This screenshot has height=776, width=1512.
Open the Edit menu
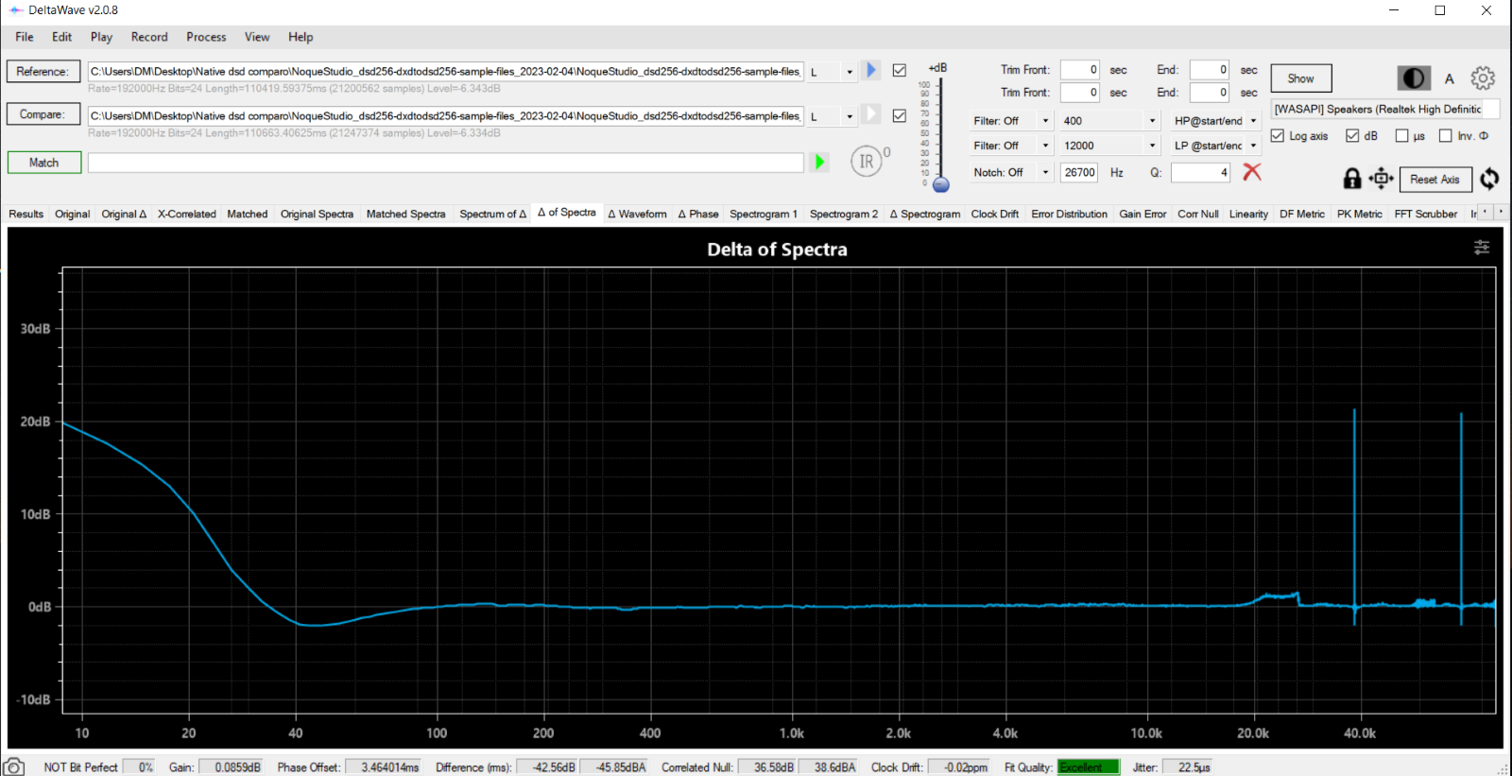61,37
